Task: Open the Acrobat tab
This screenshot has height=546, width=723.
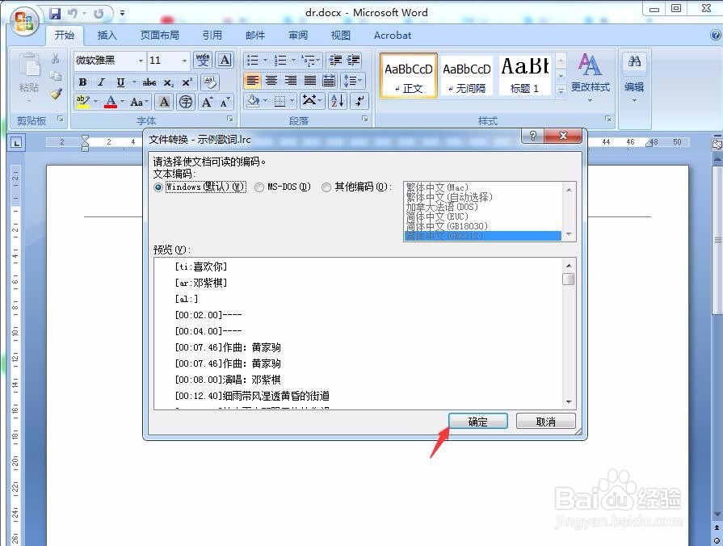Action: pyautogui.click(x=393, y=35)
